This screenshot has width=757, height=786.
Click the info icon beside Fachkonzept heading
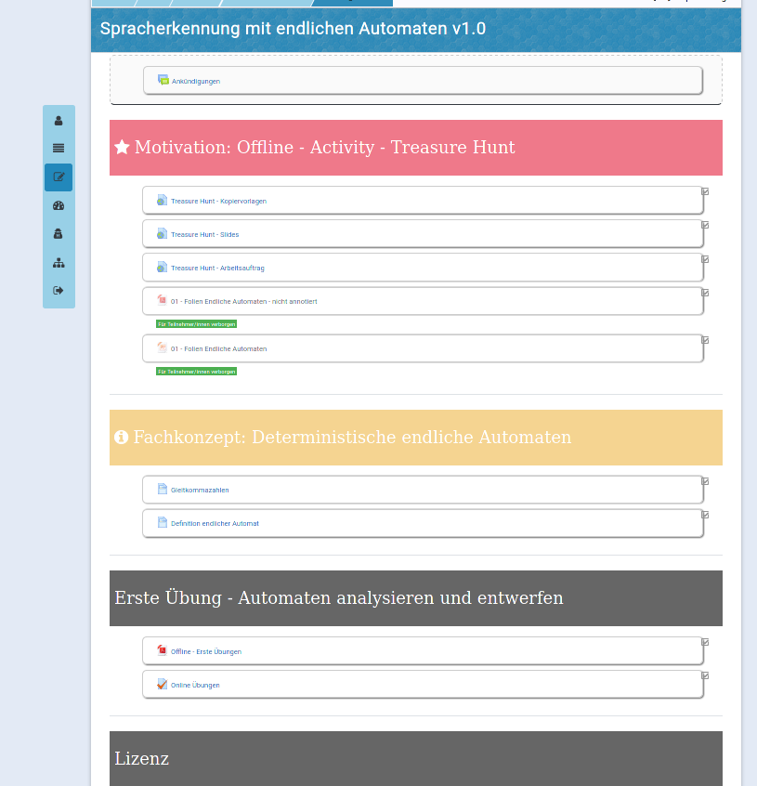122,438
